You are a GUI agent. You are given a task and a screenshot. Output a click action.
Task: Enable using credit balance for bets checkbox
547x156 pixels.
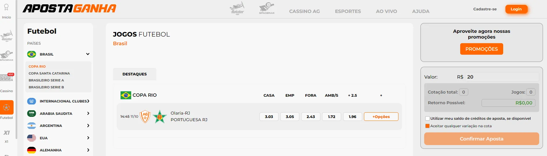point(427,118)
